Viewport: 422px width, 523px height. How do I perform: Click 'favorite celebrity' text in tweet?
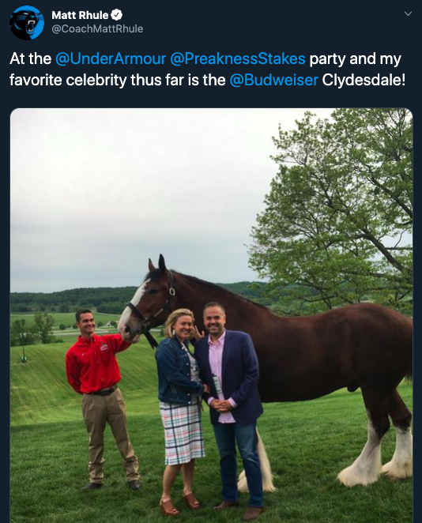pyautogui.click(x=68, y=81)
